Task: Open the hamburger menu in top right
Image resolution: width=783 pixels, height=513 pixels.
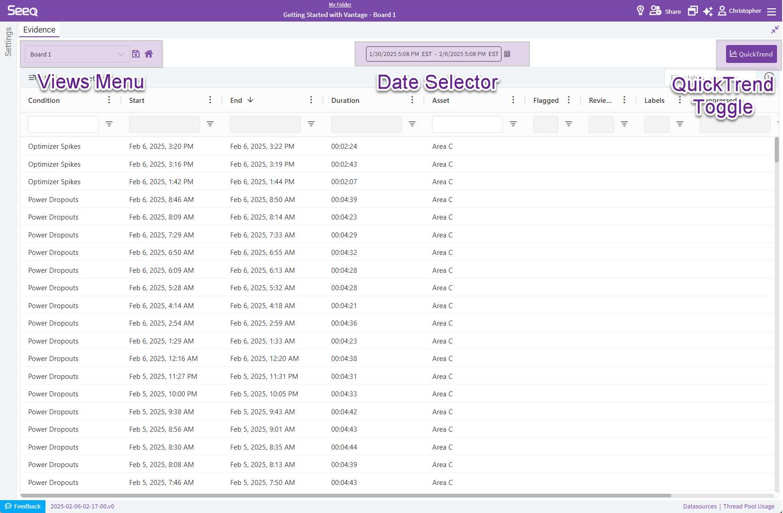Action: click(772, 11)
